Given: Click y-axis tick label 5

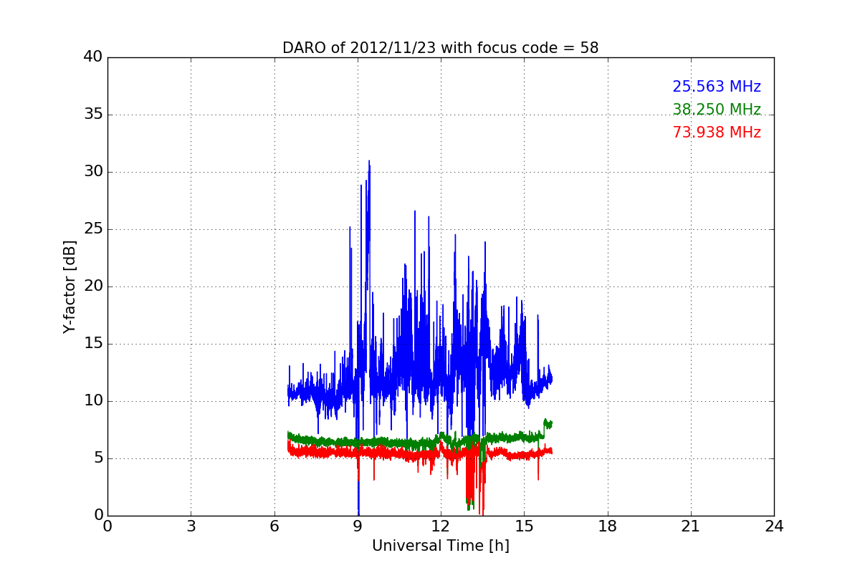Looking at the screenshot, I should tap(97, 458).
